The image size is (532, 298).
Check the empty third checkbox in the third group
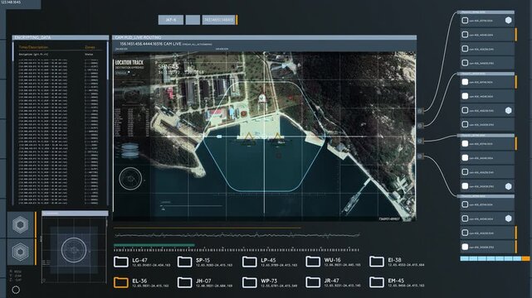465,172
